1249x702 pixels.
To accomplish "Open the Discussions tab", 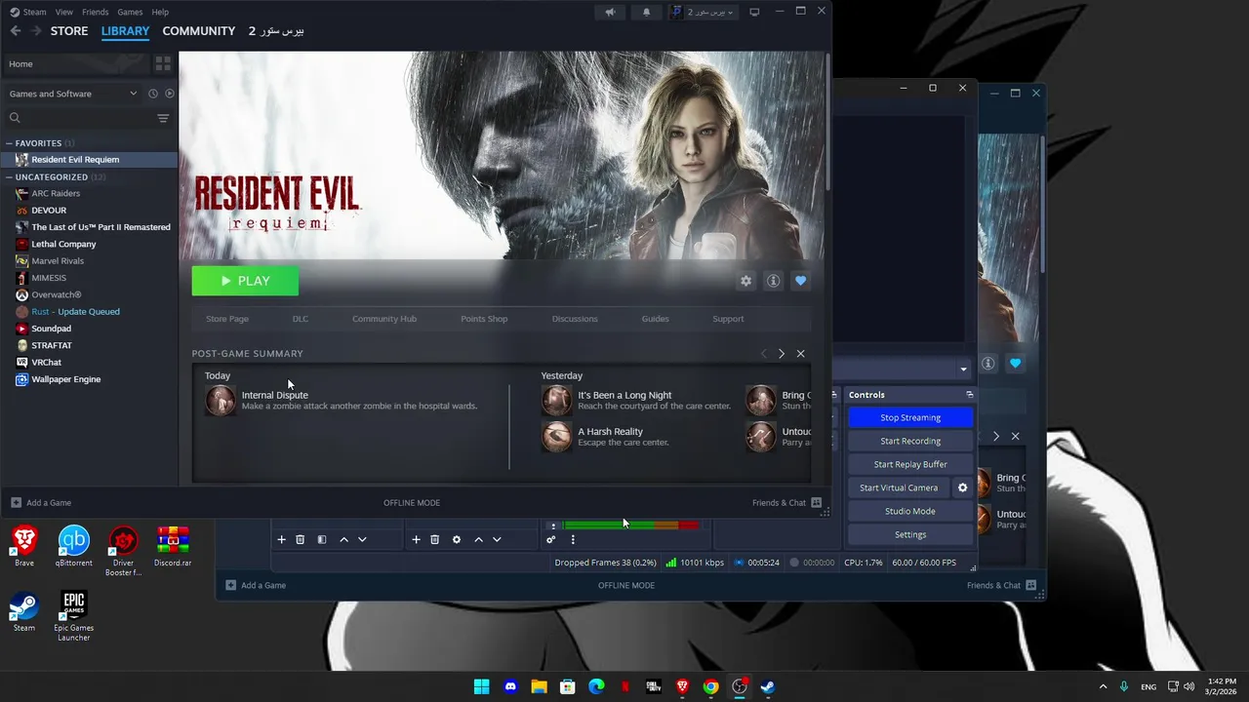I will pyautogui.click(x=575, y=319).
